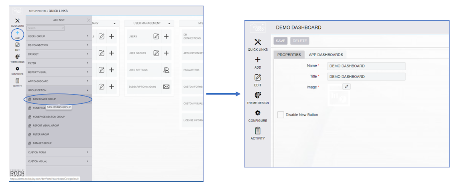Collapse the Group Option section
This screenshot has height=189, width=456.
(59, 90)
